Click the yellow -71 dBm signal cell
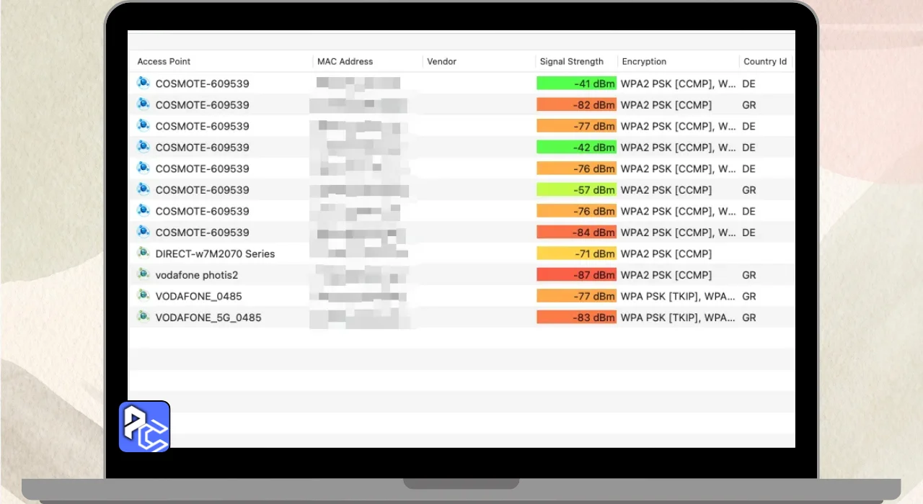 tap(576, 253)
